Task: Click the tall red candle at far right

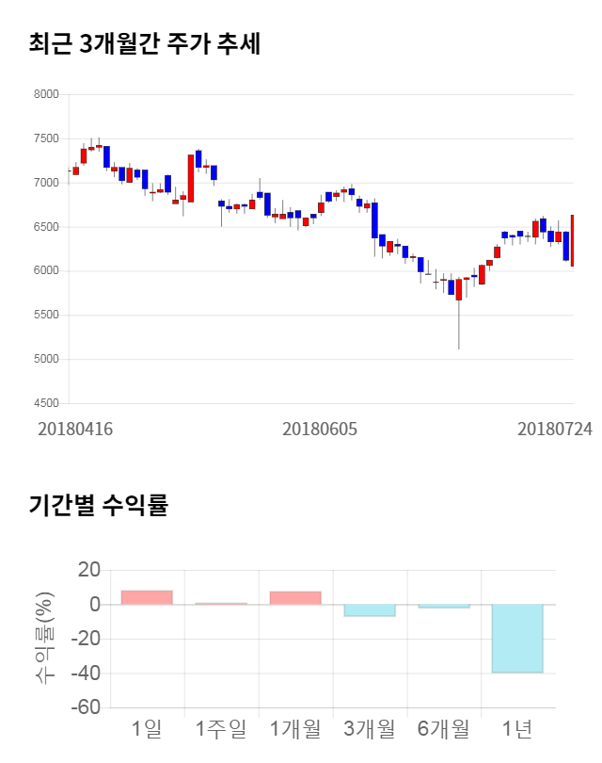Action: click(x=572, y=240)
